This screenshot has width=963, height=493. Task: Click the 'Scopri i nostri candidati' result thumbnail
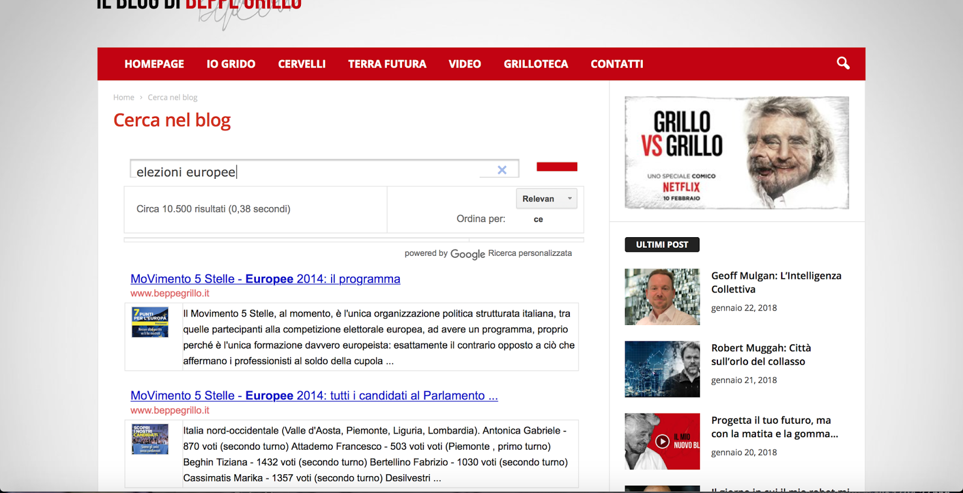click(x=150, y=439)
